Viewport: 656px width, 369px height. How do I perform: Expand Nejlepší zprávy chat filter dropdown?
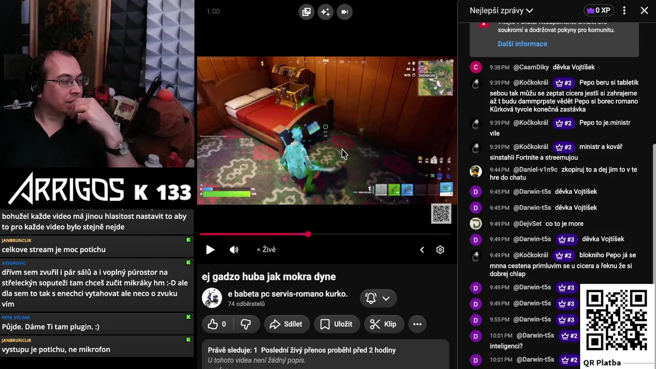point(501,10)
